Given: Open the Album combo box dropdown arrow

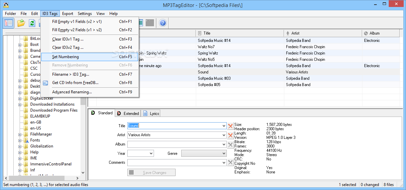Looking at the screenshot, I should coord(224,144).
